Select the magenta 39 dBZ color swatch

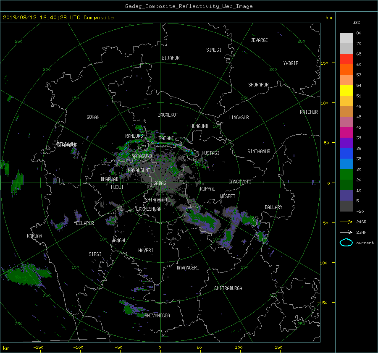pyautogui.click(x=346, y=132)
